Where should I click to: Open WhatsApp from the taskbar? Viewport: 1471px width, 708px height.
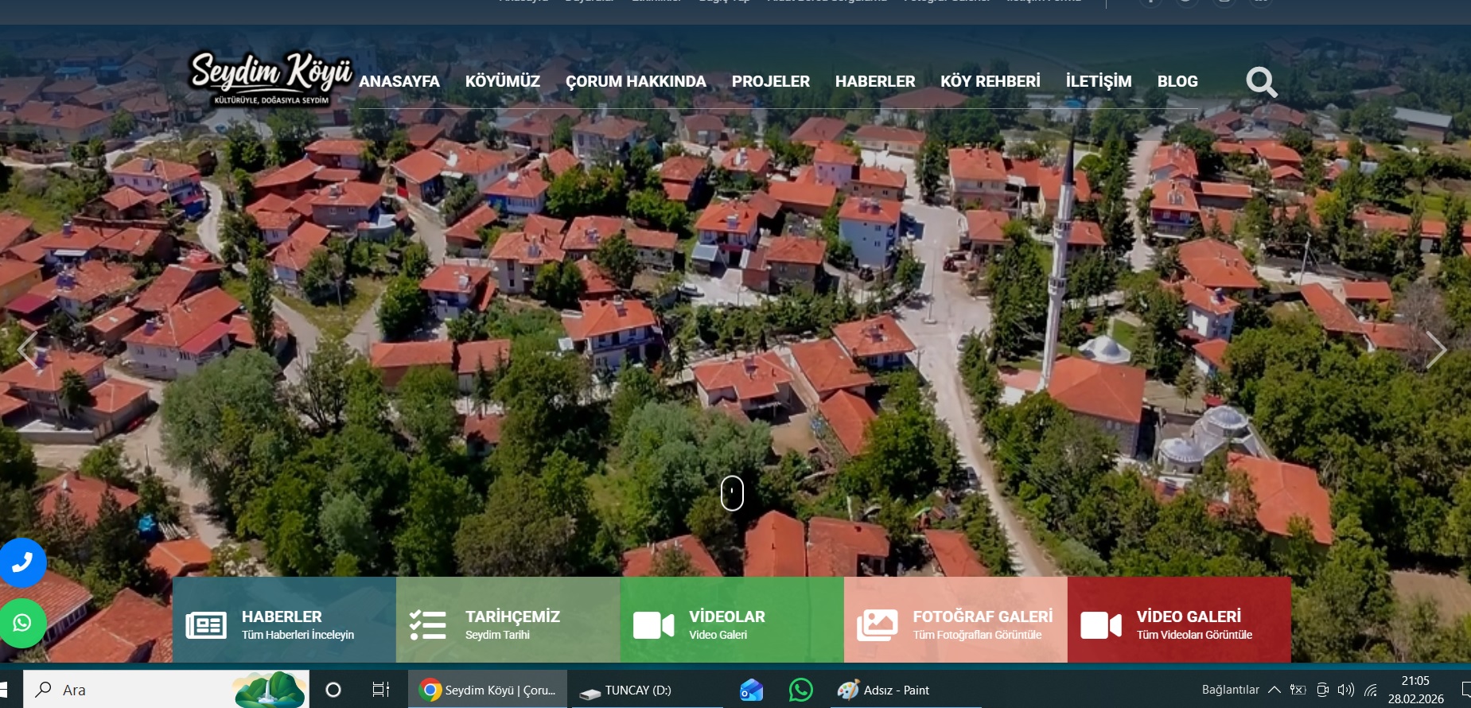(x=800, y=690)
